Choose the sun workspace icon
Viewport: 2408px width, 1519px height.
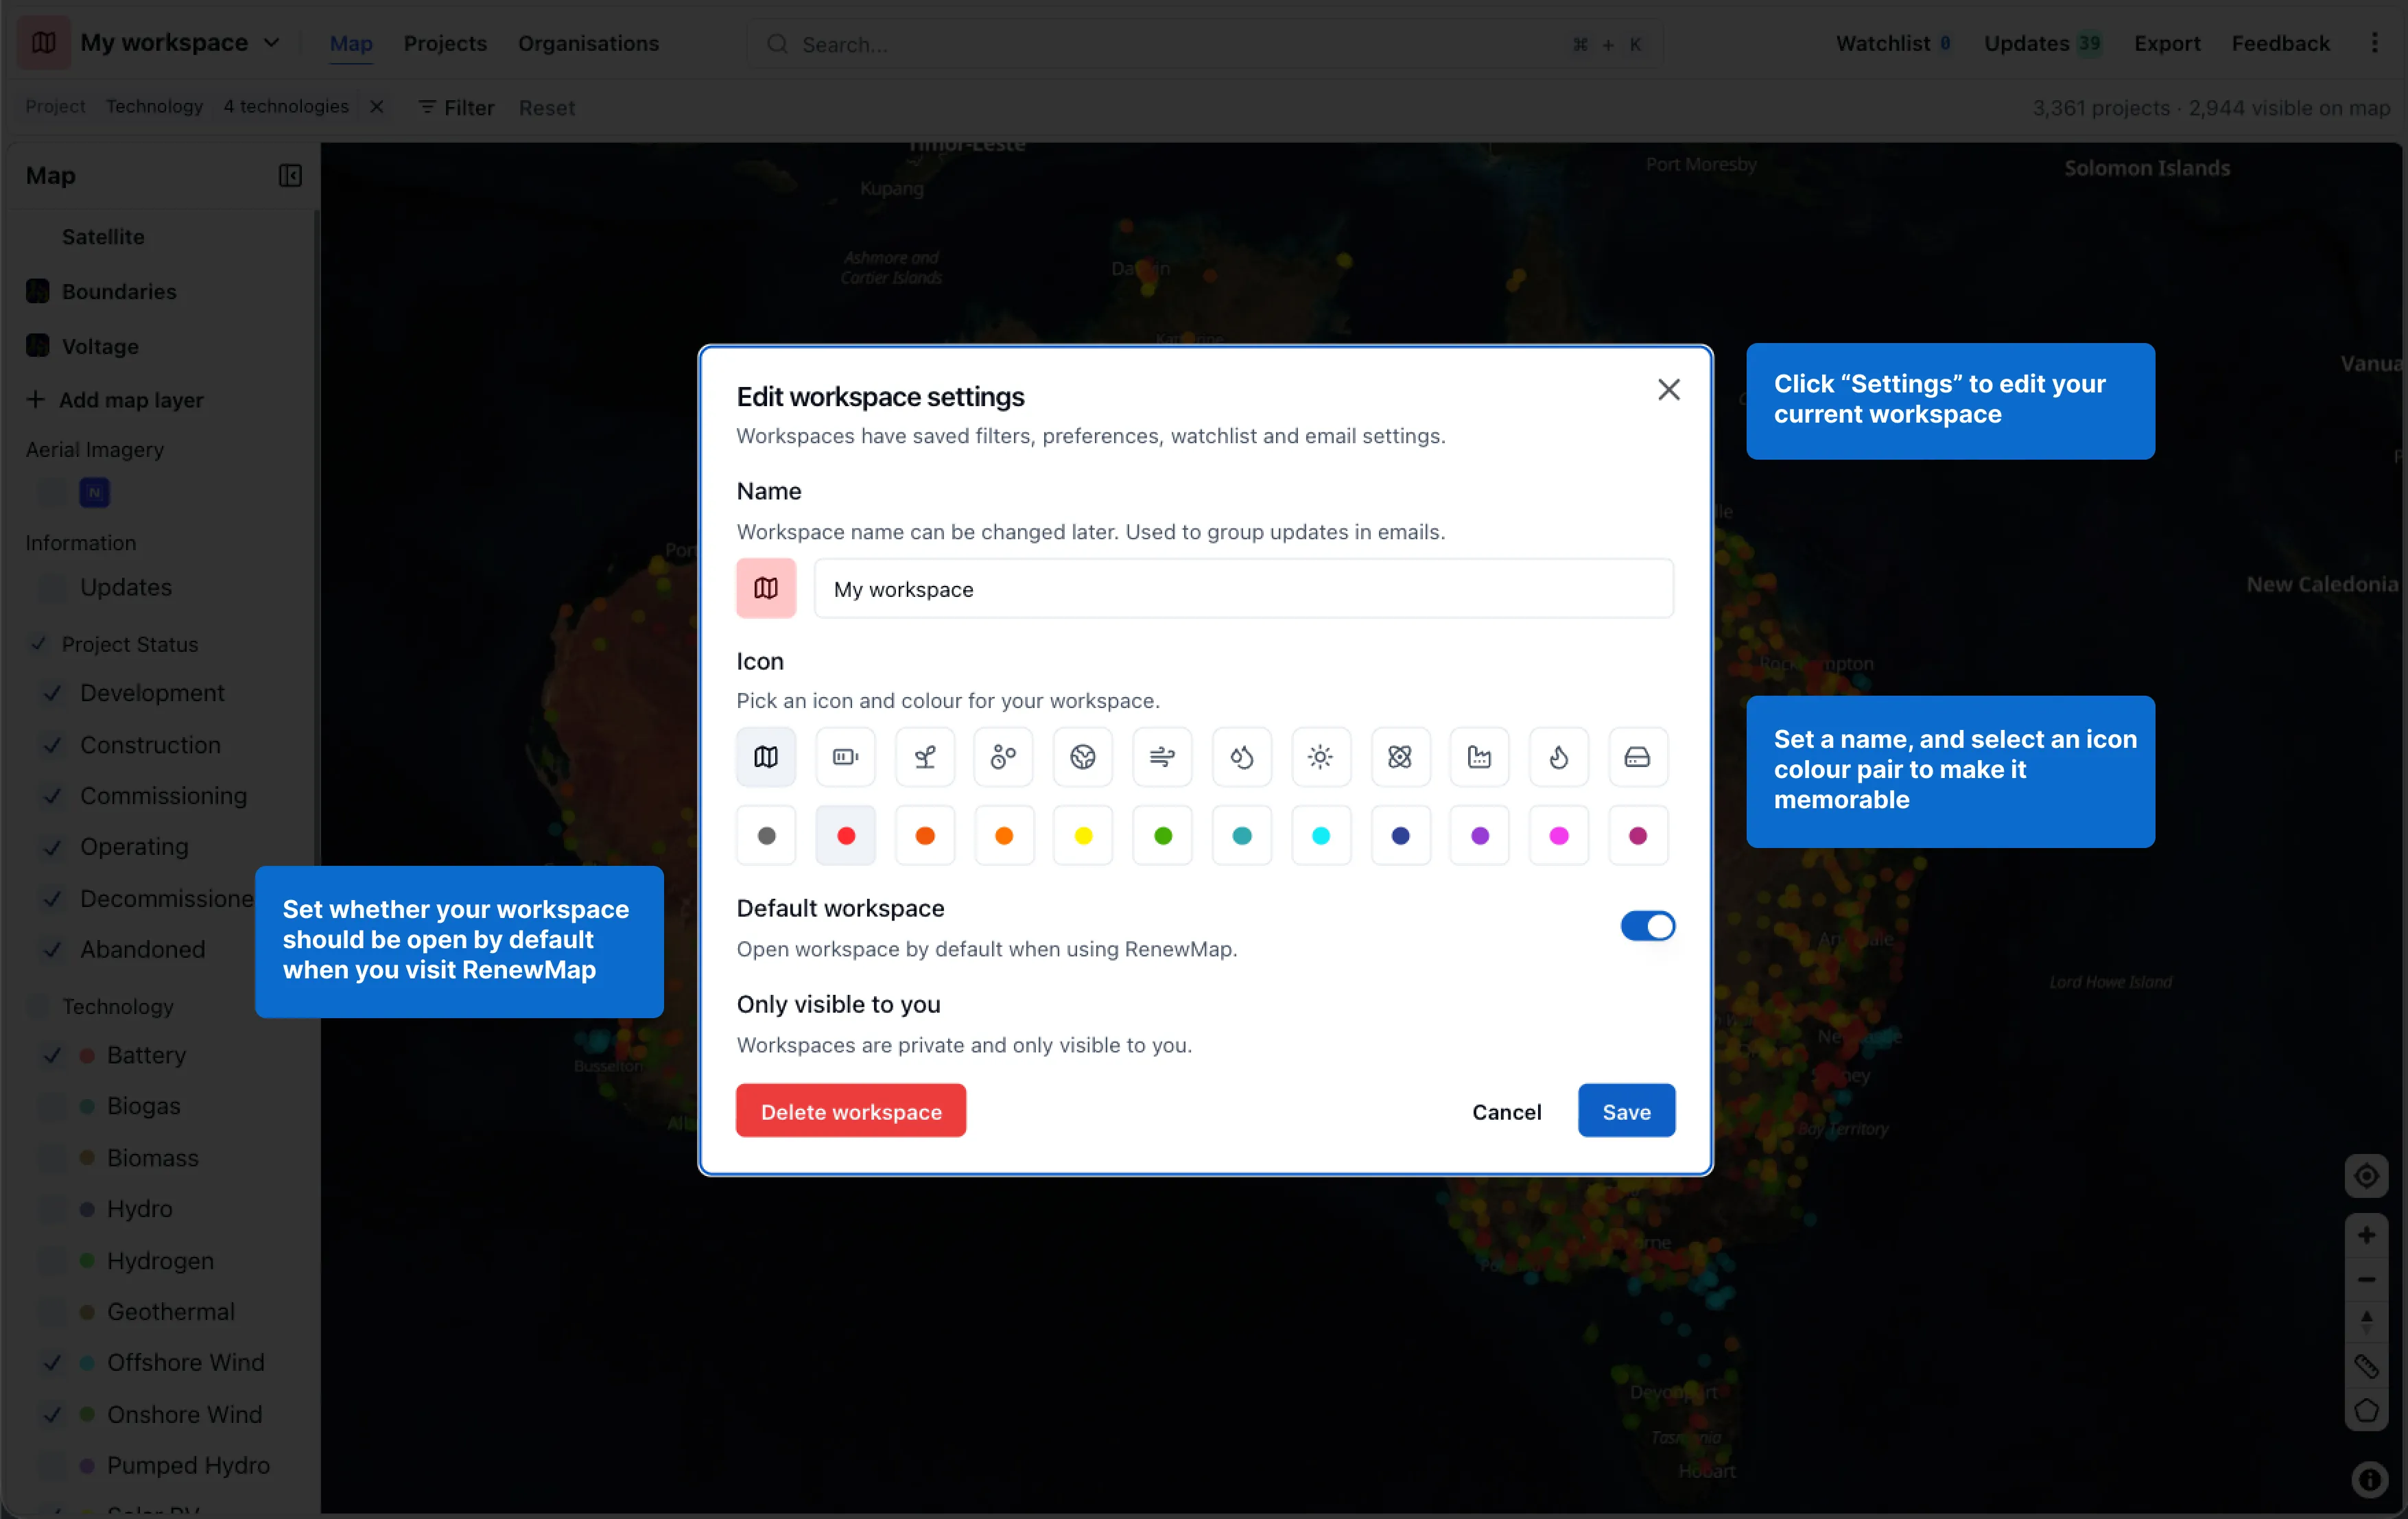[1321, 757]
